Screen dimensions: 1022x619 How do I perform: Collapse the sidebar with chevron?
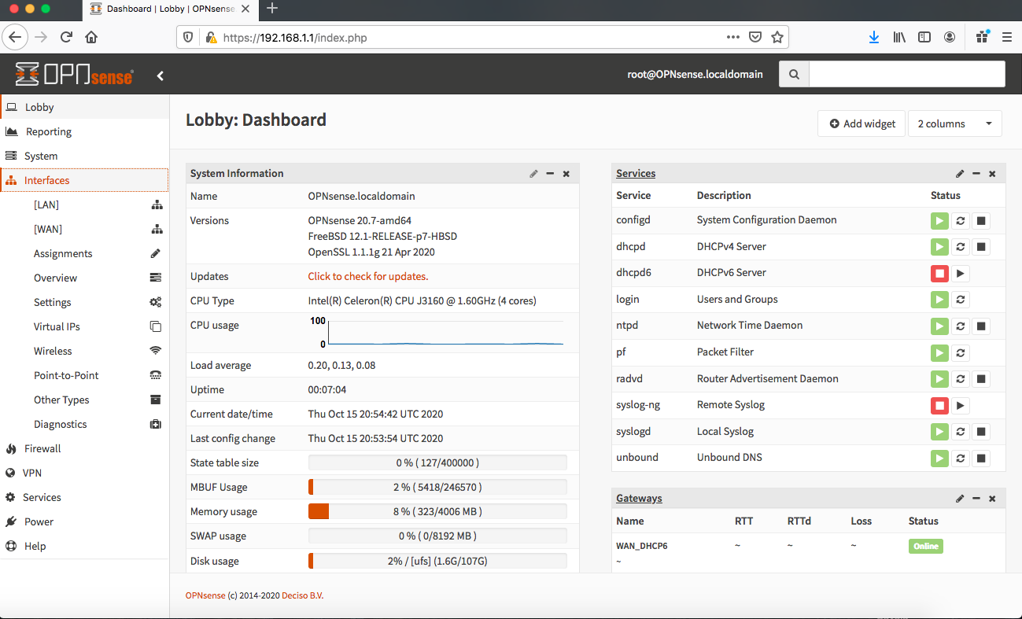pyautogui.click(x=160, y=76)
